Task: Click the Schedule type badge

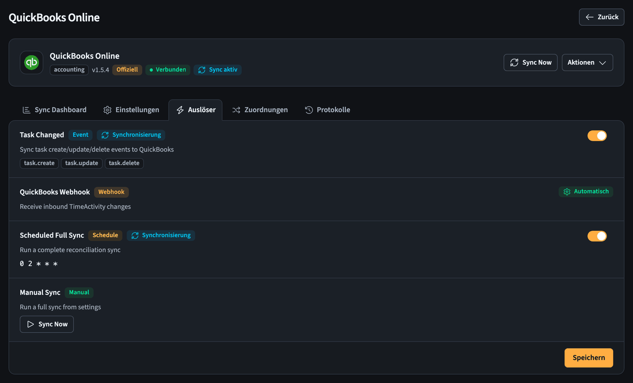Action: click(105, 236)
